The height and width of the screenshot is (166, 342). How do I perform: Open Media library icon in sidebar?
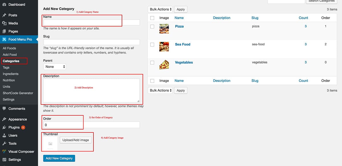(x=4, y=23)
